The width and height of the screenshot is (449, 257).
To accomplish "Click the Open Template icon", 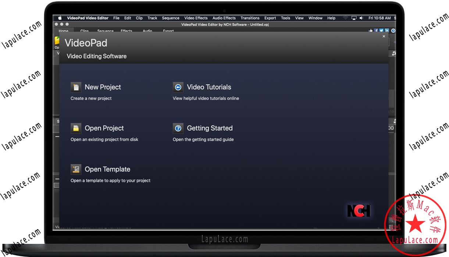I will coord(76,169).
